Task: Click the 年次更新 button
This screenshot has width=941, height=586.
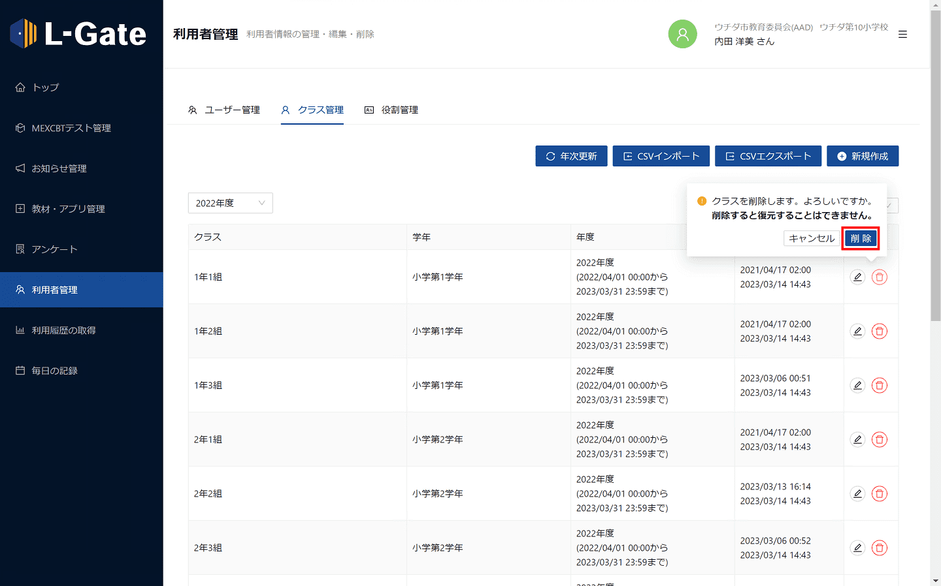Action: click(571, 156)
